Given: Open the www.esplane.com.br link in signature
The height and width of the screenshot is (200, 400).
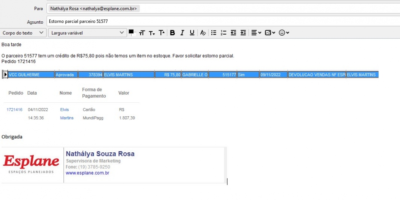Looking at the screenshot, I should [87, 173].
